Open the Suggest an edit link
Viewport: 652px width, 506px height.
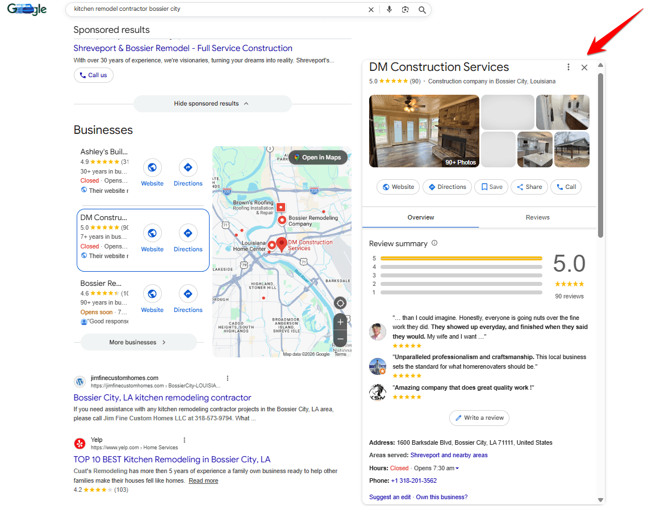coord(390,496)
